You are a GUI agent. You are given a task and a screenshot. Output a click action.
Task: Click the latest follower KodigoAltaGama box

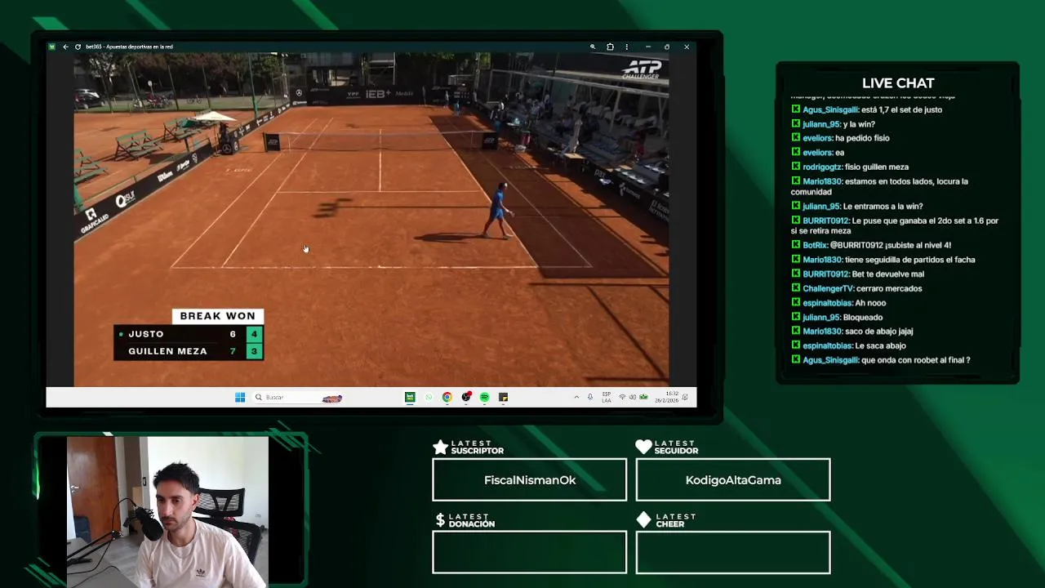[x=733, y=479]
